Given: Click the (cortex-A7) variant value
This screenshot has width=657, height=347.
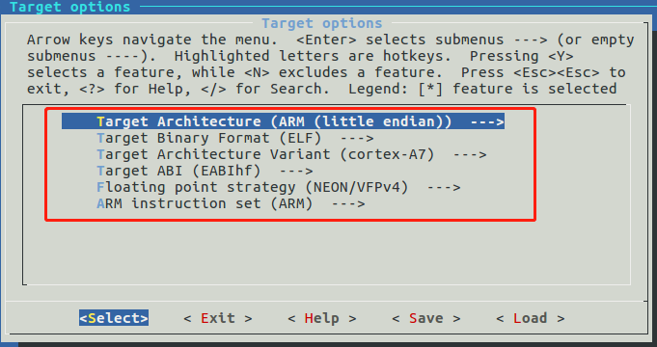Looking at the screenshot, I should coord(387,154).
